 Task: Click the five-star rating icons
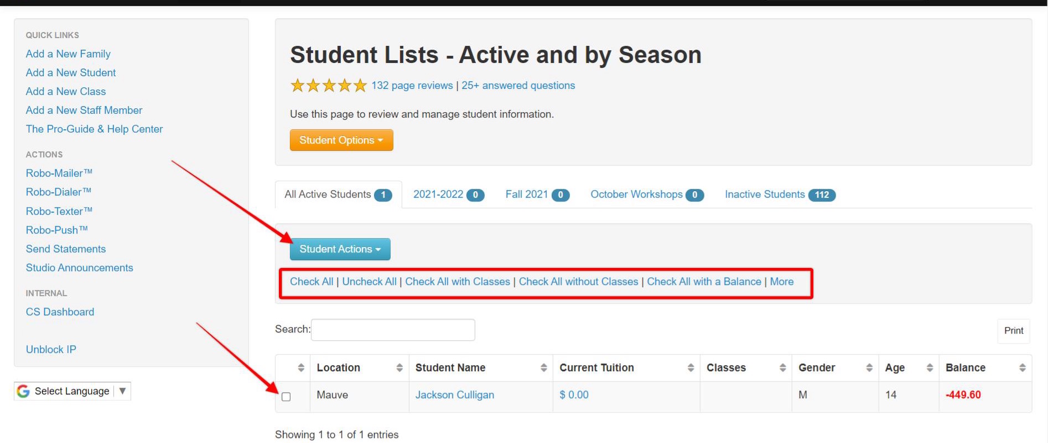(x=329, y=85)
